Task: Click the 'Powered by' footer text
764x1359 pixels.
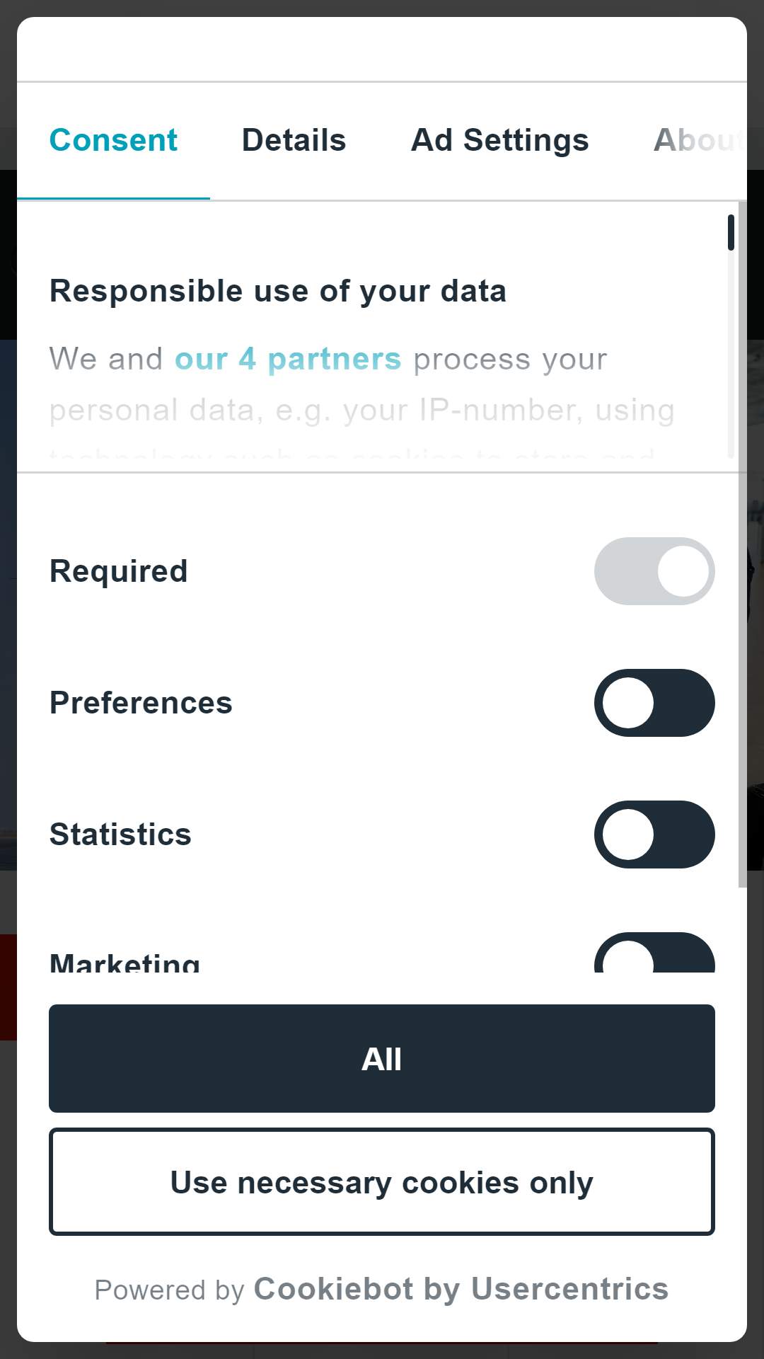Action: [x=169, y=1290]
